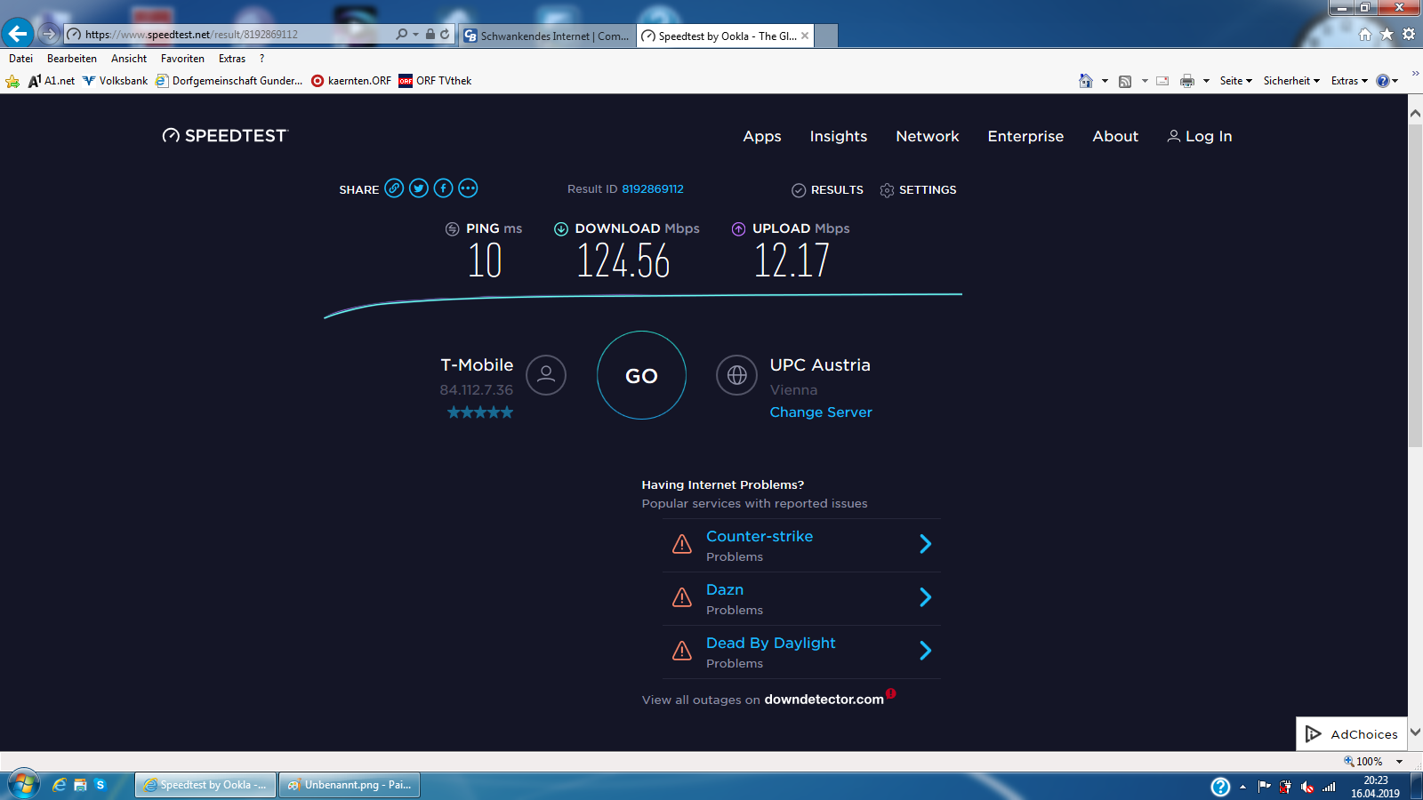Open Volksbank favorite
1423x800 pixels.
(116, 81)
